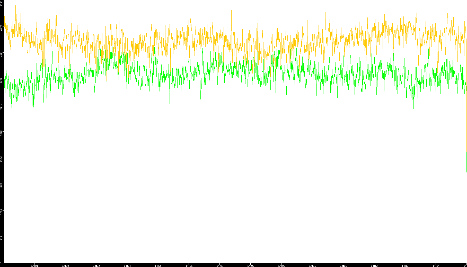Select the 14:09 time axis marker
The height and width of the screenshot is (267, 467).
[x=281, y=266]
